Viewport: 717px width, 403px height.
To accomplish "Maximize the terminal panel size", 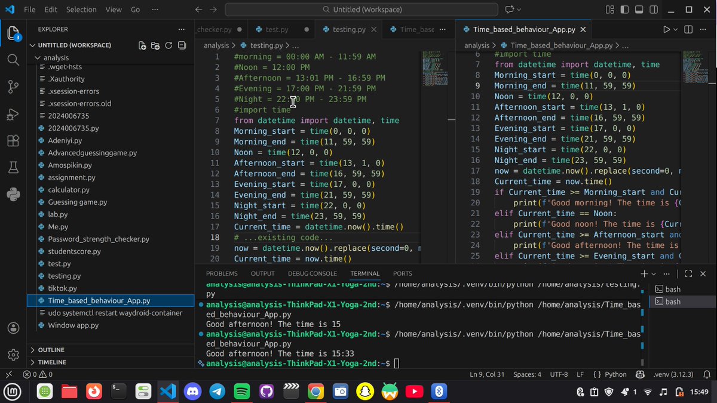I will [688, 273].
